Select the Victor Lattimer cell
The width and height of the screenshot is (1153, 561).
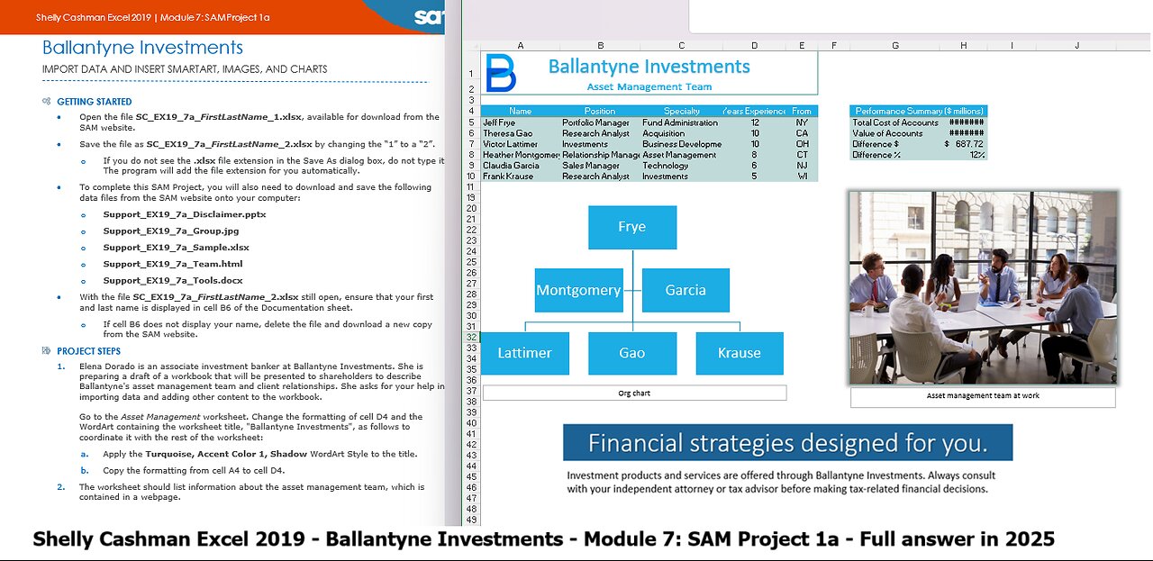520,144
